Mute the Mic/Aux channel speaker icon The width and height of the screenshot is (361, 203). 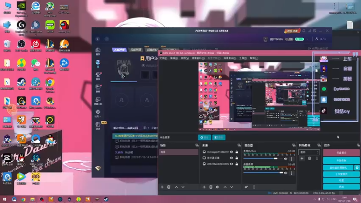(x=286, y=159)
